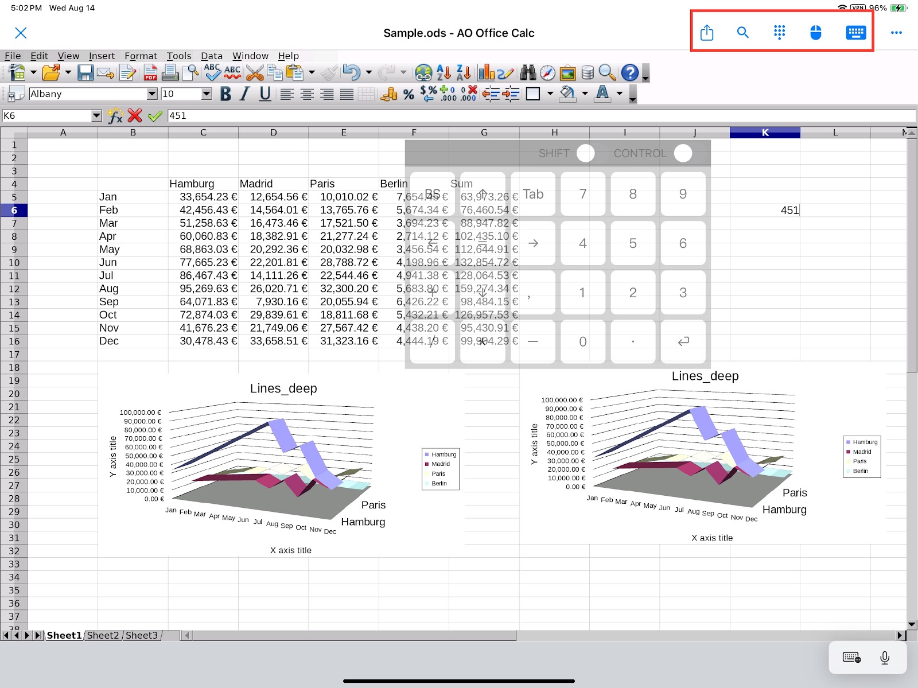Viewport: 918px width, 688px height.
Task: Open the Format menu
Action: (x=141, y=56)
